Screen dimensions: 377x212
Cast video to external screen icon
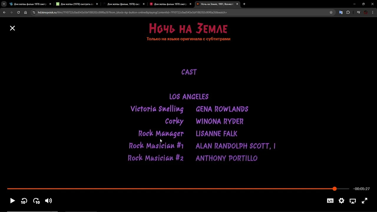click(x=353, y=201)
